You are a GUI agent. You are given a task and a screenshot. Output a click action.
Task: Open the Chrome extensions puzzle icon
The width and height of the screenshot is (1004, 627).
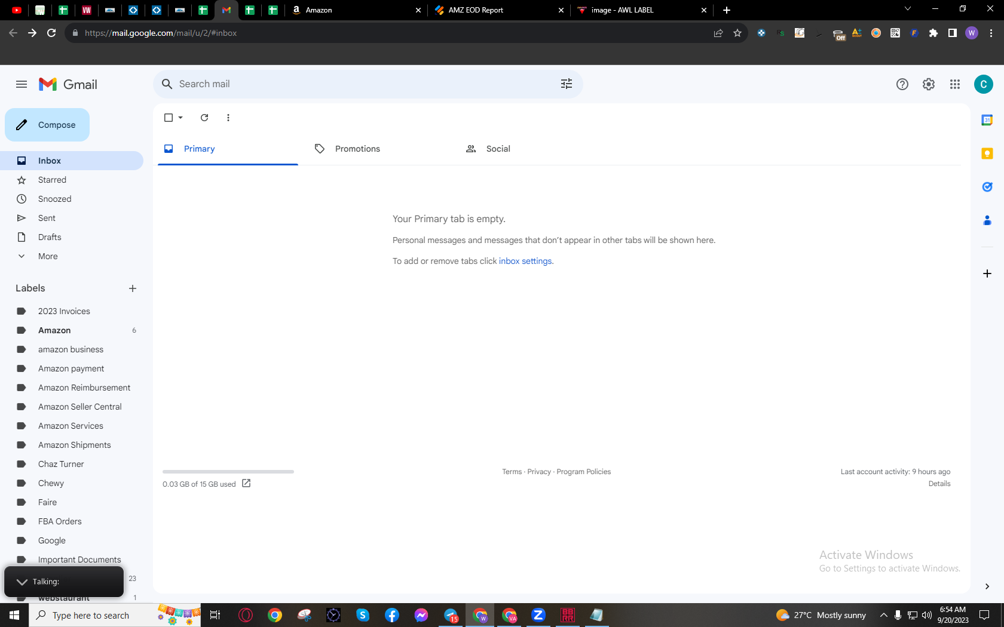[x=933, y=33]
